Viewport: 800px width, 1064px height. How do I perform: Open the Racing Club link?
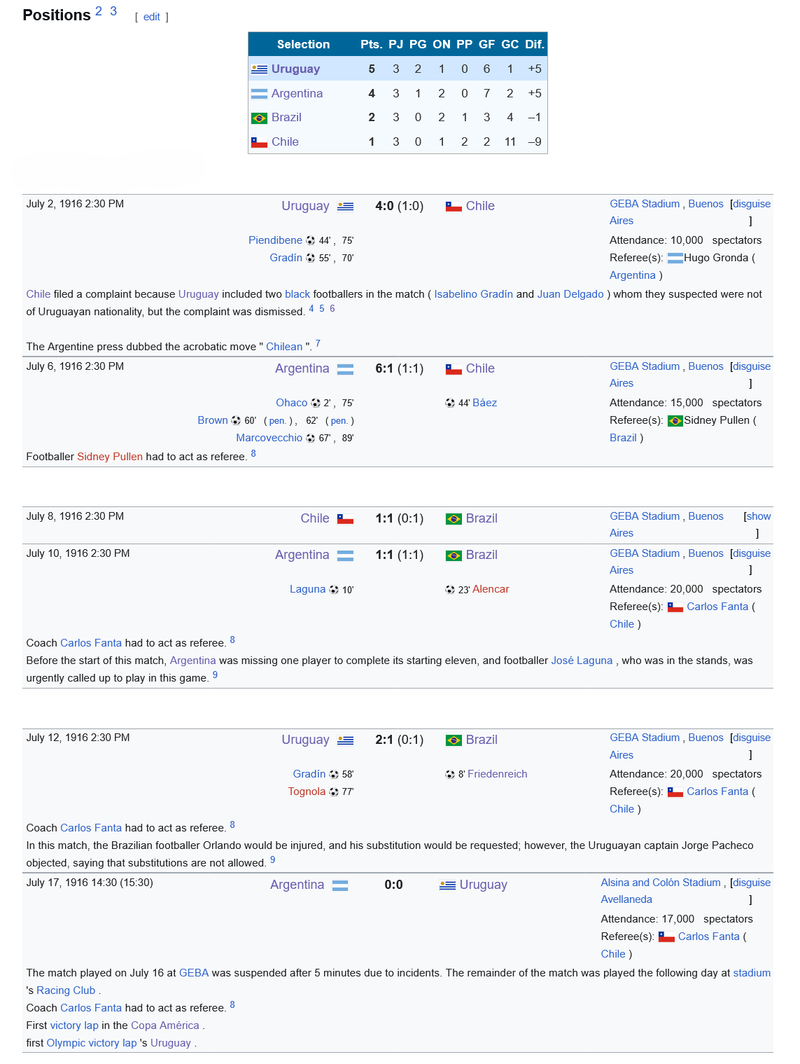[66, 990]
